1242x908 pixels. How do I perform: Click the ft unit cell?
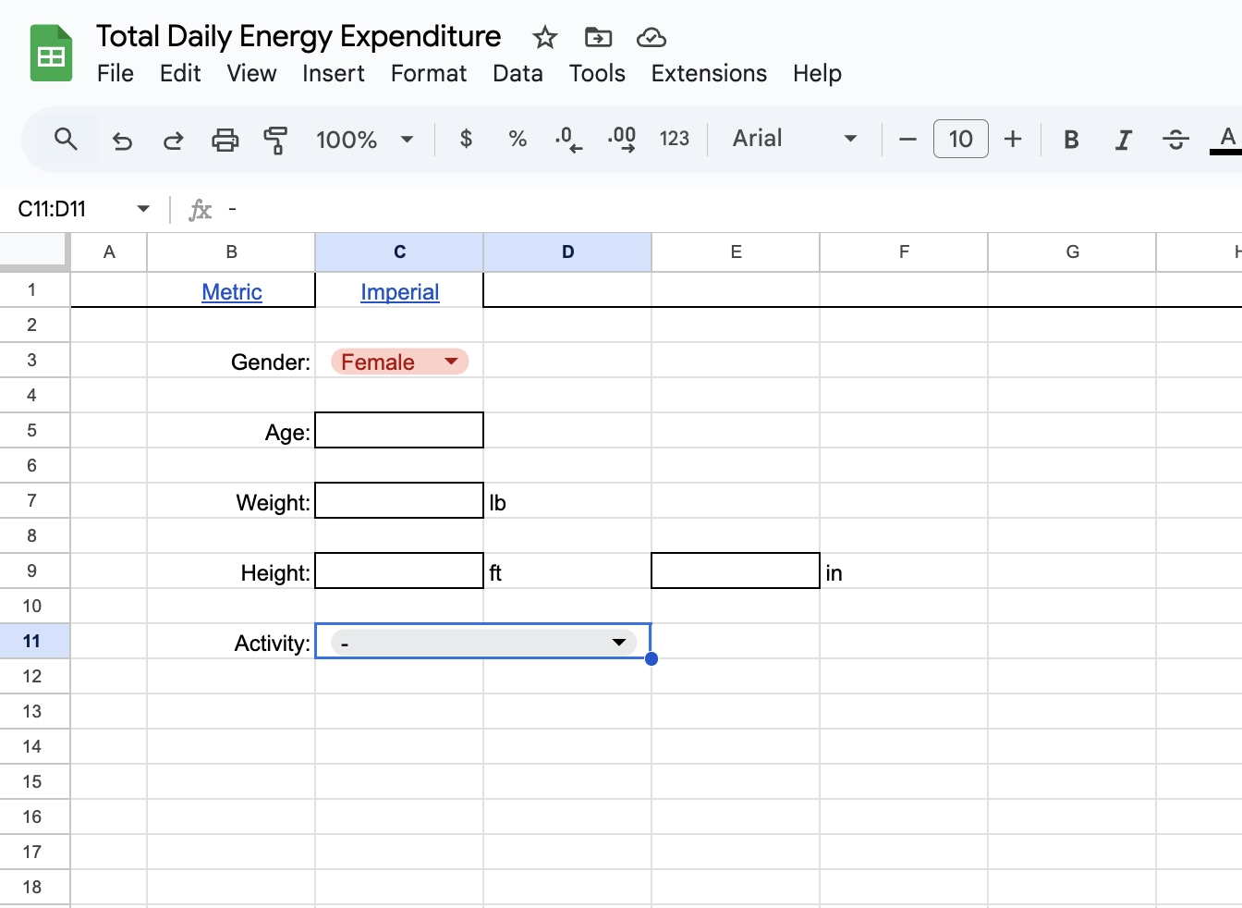coord(567,571)
